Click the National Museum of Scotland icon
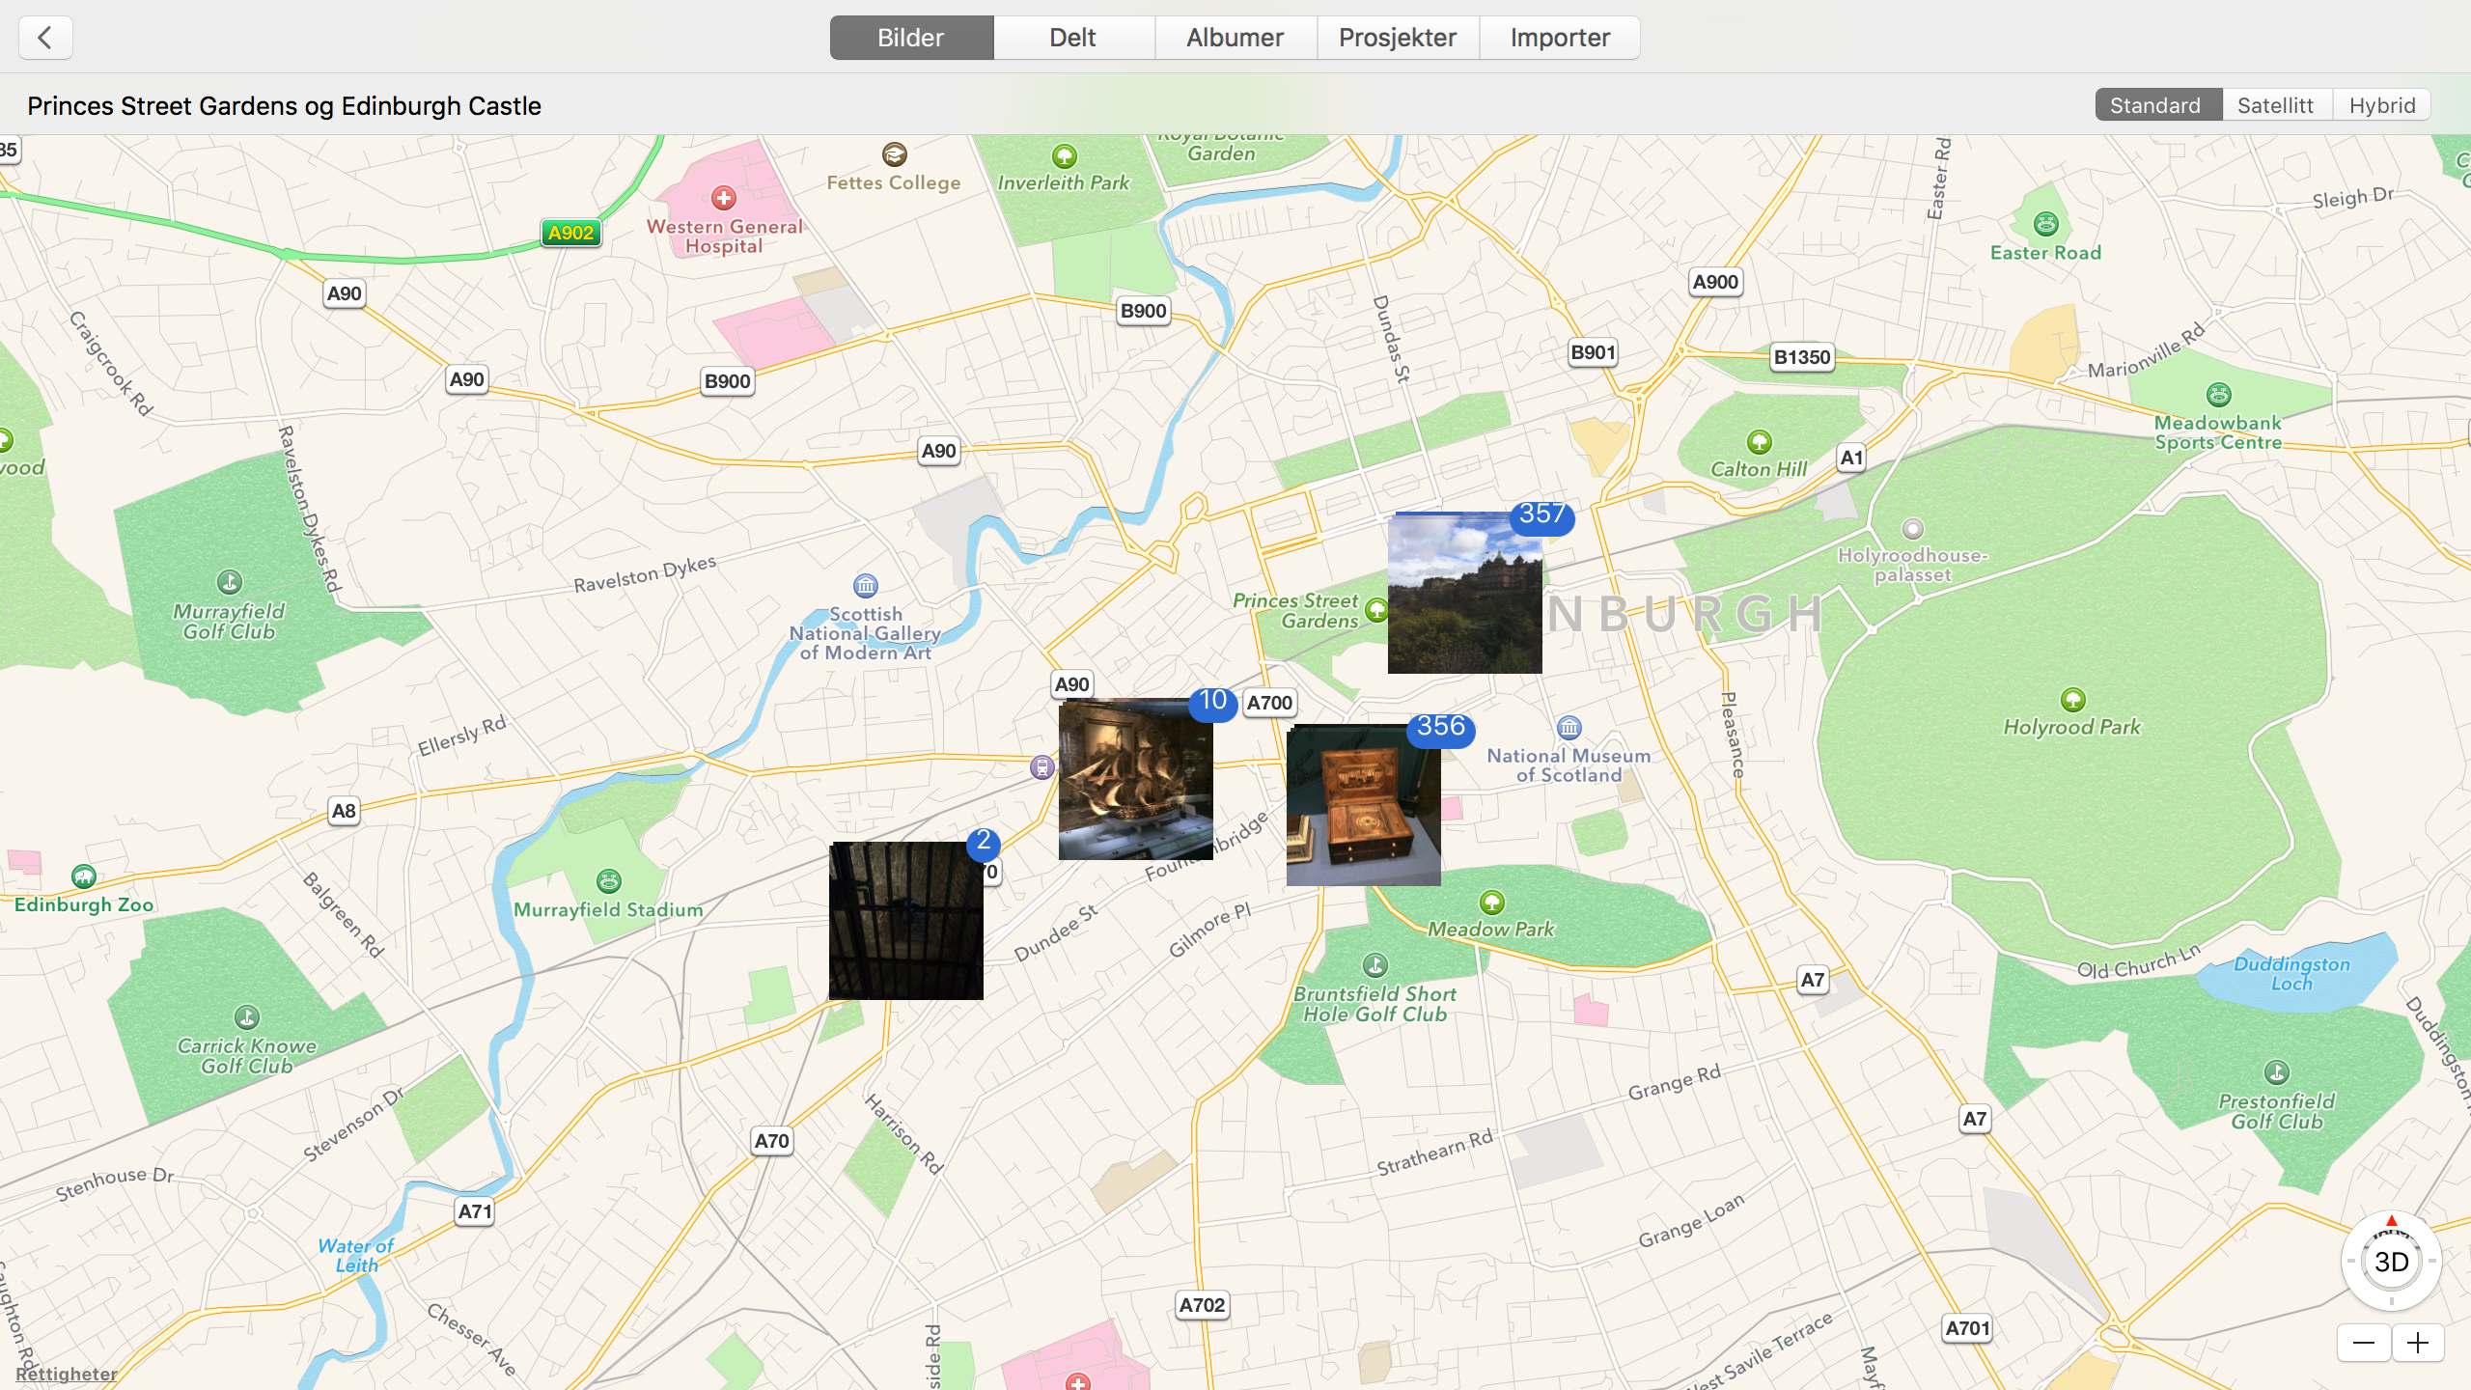This screenshot has height=1390, width=2471. [1569, 728]
